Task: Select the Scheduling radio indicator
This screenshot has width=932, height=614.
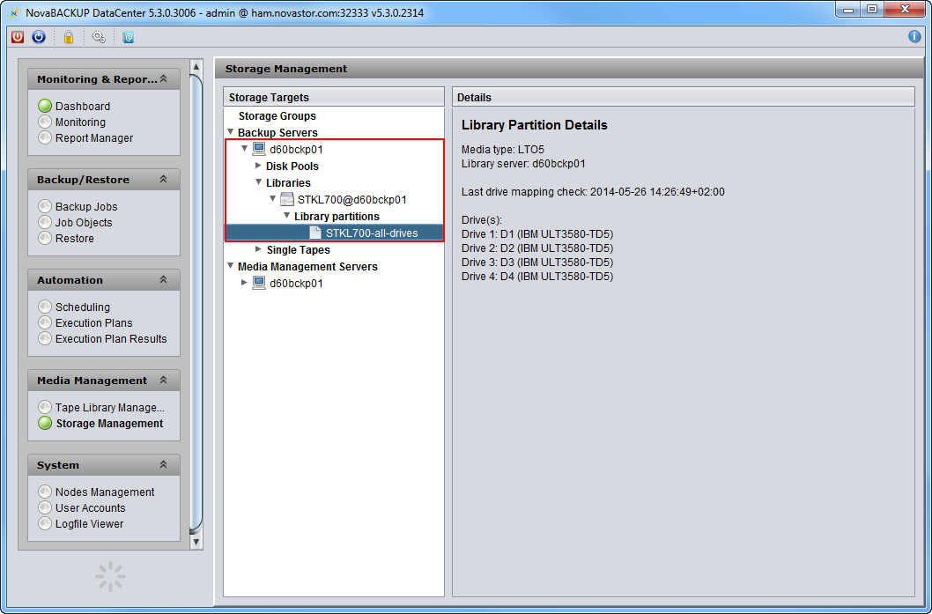Action: pyautogui.click(x=45, y=307)
